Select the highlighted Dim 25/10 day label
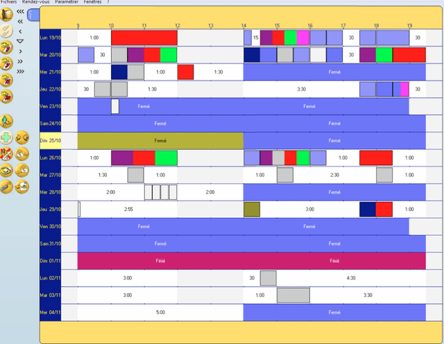The width and height of the screenshot is (444, 344). (x=51, y=141)
